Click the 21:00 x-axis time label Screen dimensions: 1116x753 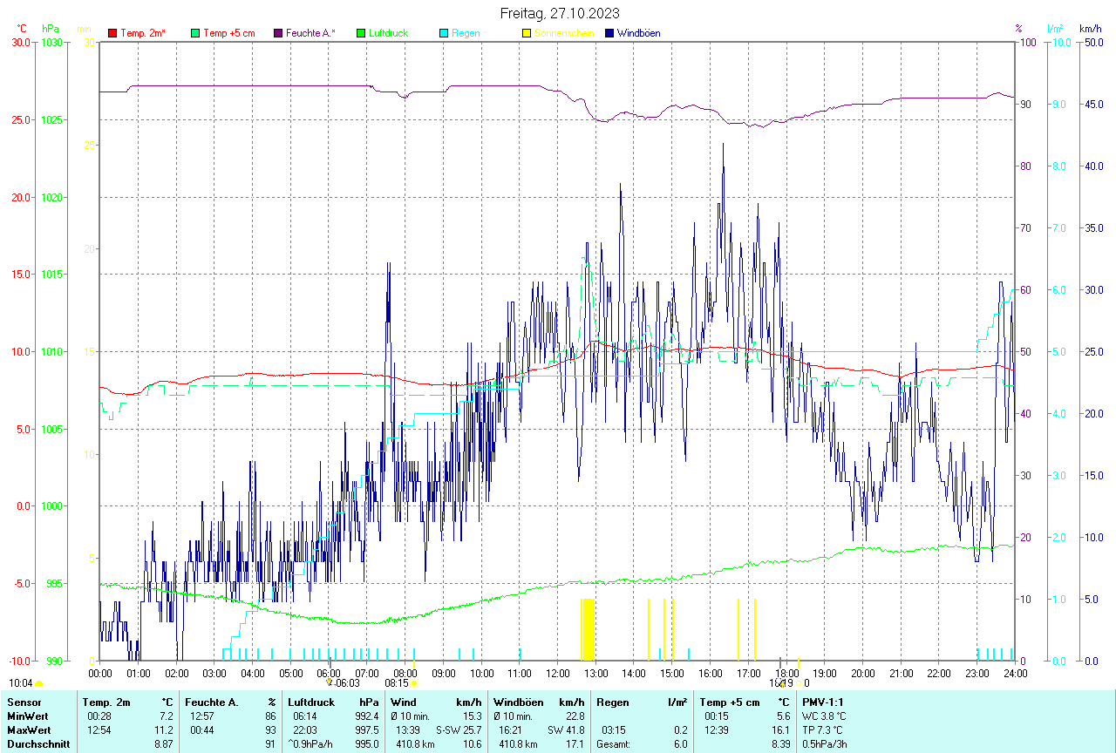[x=901, y=673]
